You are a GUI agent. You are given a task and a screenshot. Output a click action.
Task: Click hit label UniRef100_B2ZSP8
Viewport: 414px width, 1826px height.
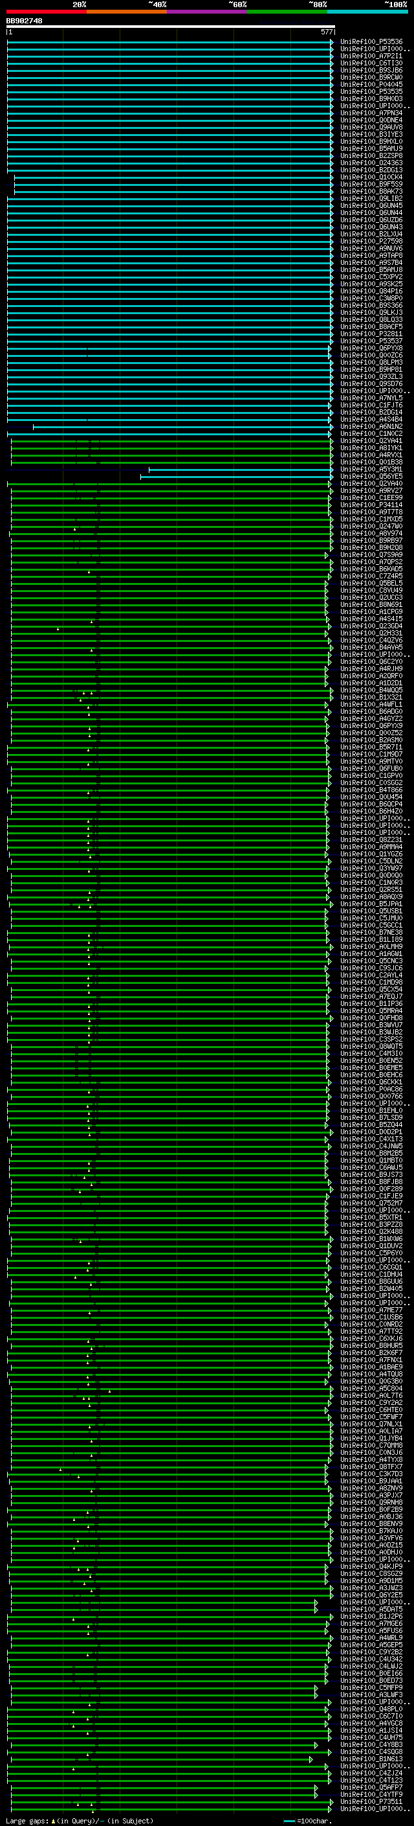pyautogui.click(x=371, y=156)
